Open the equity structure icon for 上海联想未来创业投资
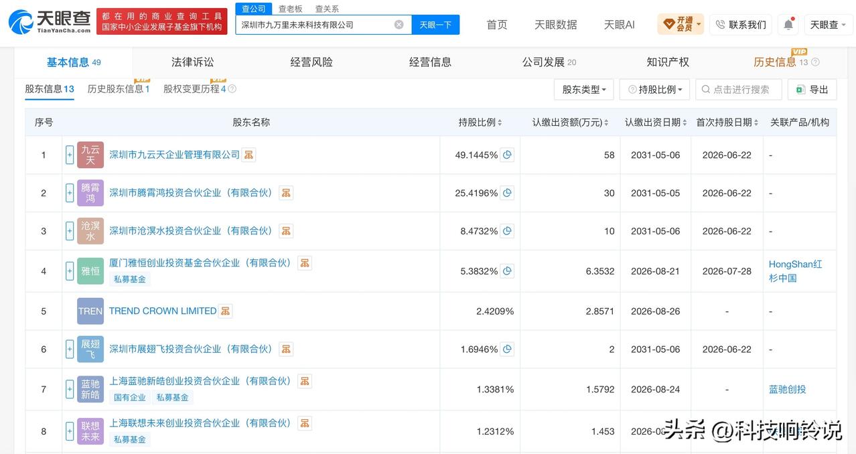The height and width of the screenshot is (454, 856). (x=305, y=423)
